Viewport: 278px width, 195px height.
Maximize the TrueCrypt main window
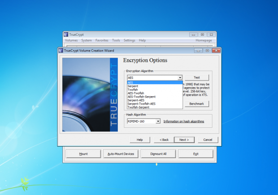pyautogui.click(x=202, y=34)
